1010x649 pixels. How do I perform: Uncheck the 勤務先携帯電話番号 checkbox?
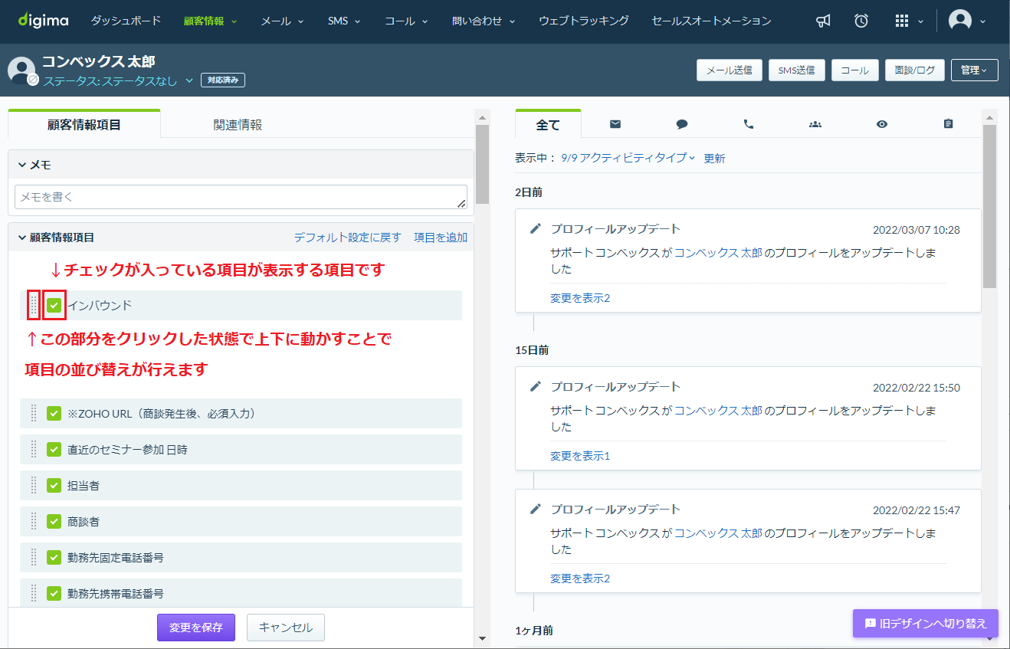coord(54,594)
